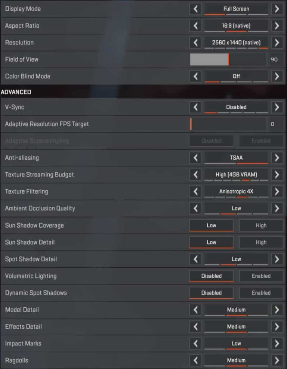Adjust the Field of View slider

[x=228, y=59]
